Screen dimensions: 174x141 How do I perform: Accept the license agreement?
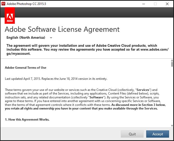(x=158, y=134)
